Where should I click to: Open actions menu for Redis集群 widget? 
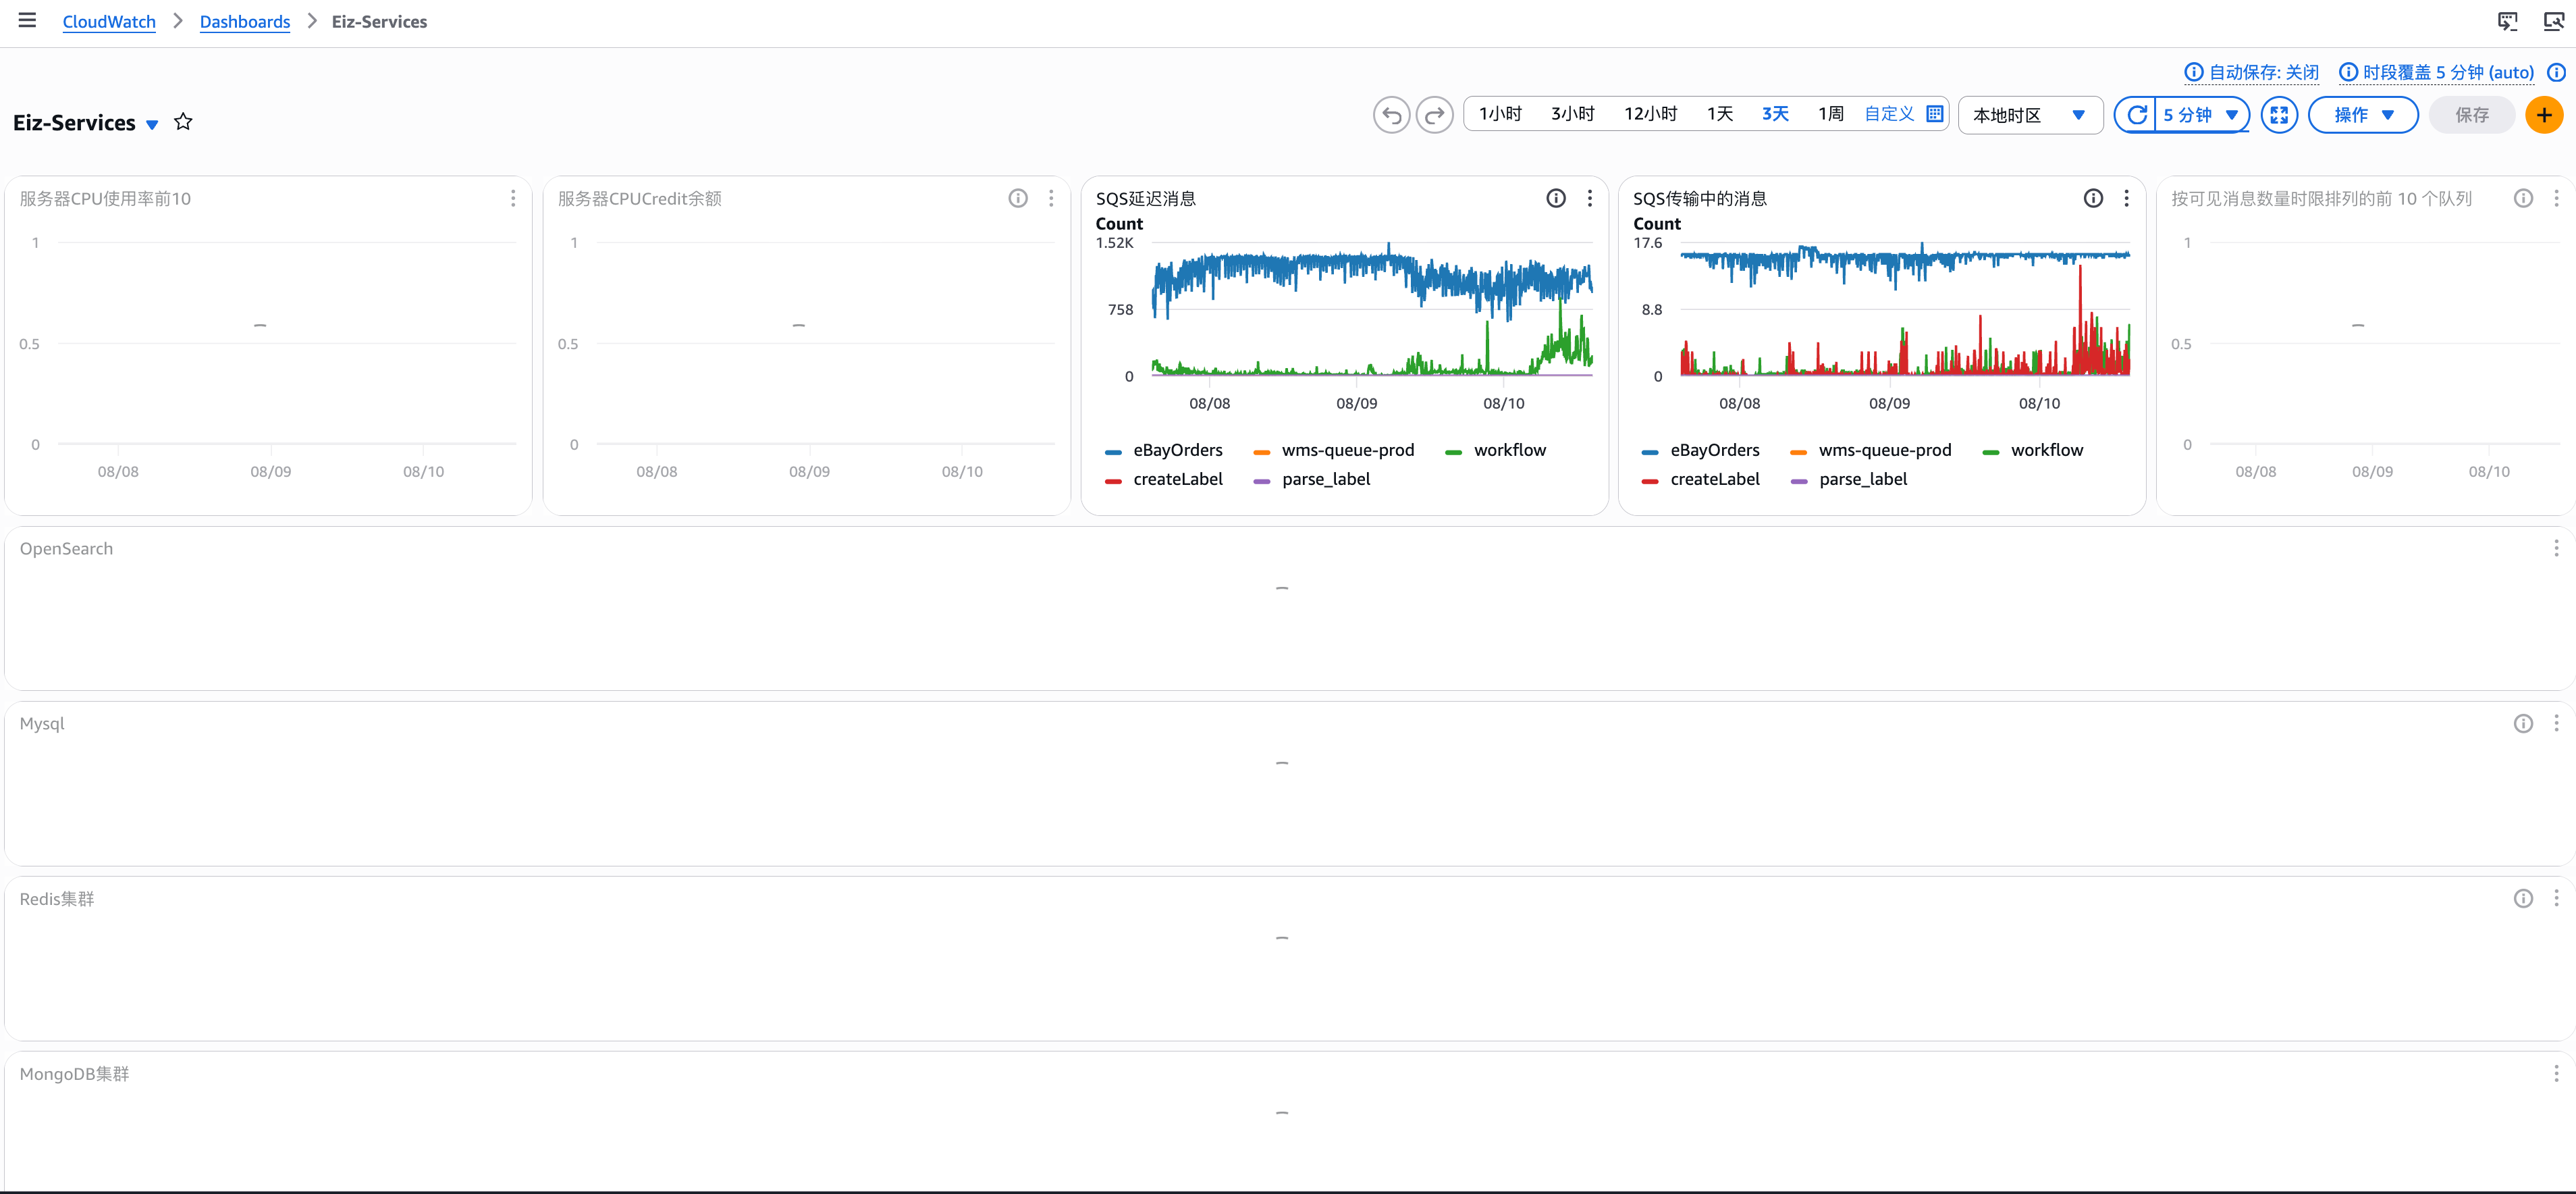pos(2556,899)
